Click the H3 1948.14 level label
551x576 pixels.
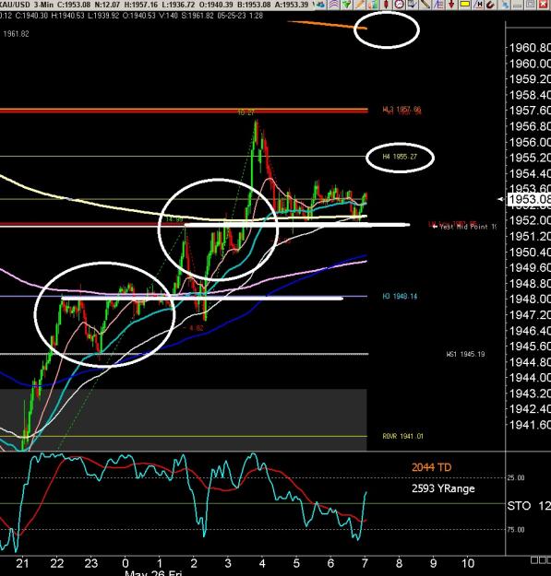pyautogui.click(x=400, y=297)
